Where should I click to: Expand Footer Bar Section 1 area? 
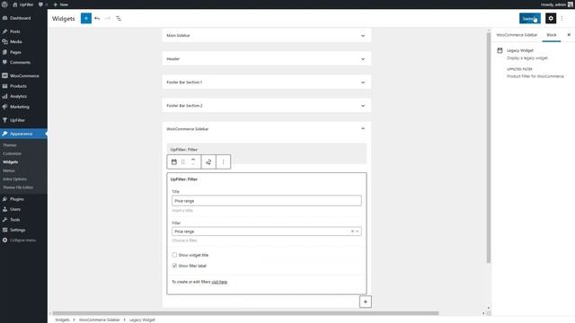267,83
